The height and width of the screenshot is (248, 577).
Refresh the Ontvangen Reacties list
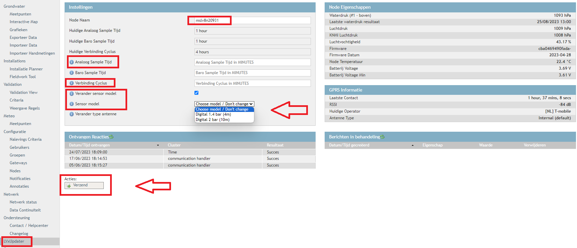pos(111,137)
